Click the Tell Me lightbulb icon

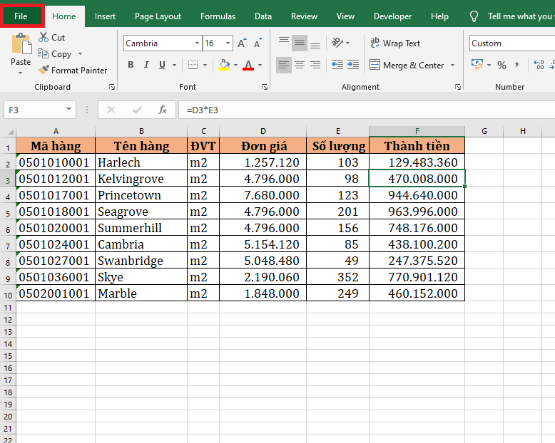474,16
